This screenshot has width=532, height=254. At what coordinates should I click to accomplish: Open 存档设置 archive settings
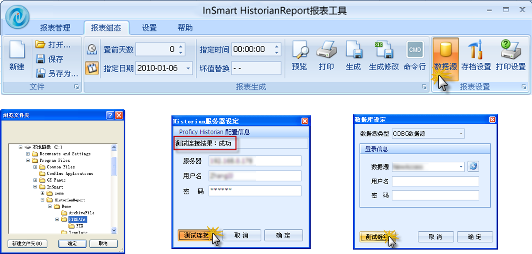[476, 56]
